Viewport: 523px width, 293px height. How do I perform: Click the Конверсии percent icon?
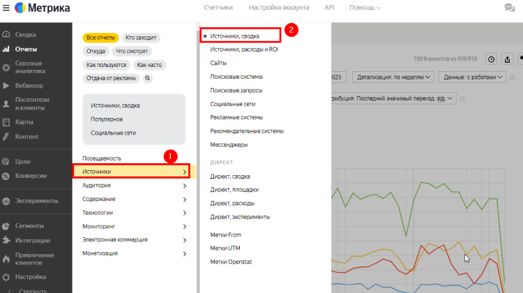(x=6, y=176)
